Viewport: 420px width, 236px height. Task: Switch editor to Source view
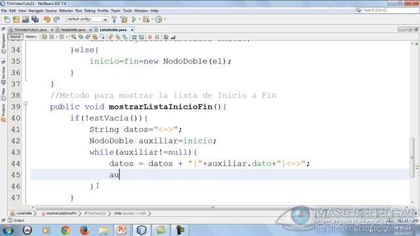15,37
